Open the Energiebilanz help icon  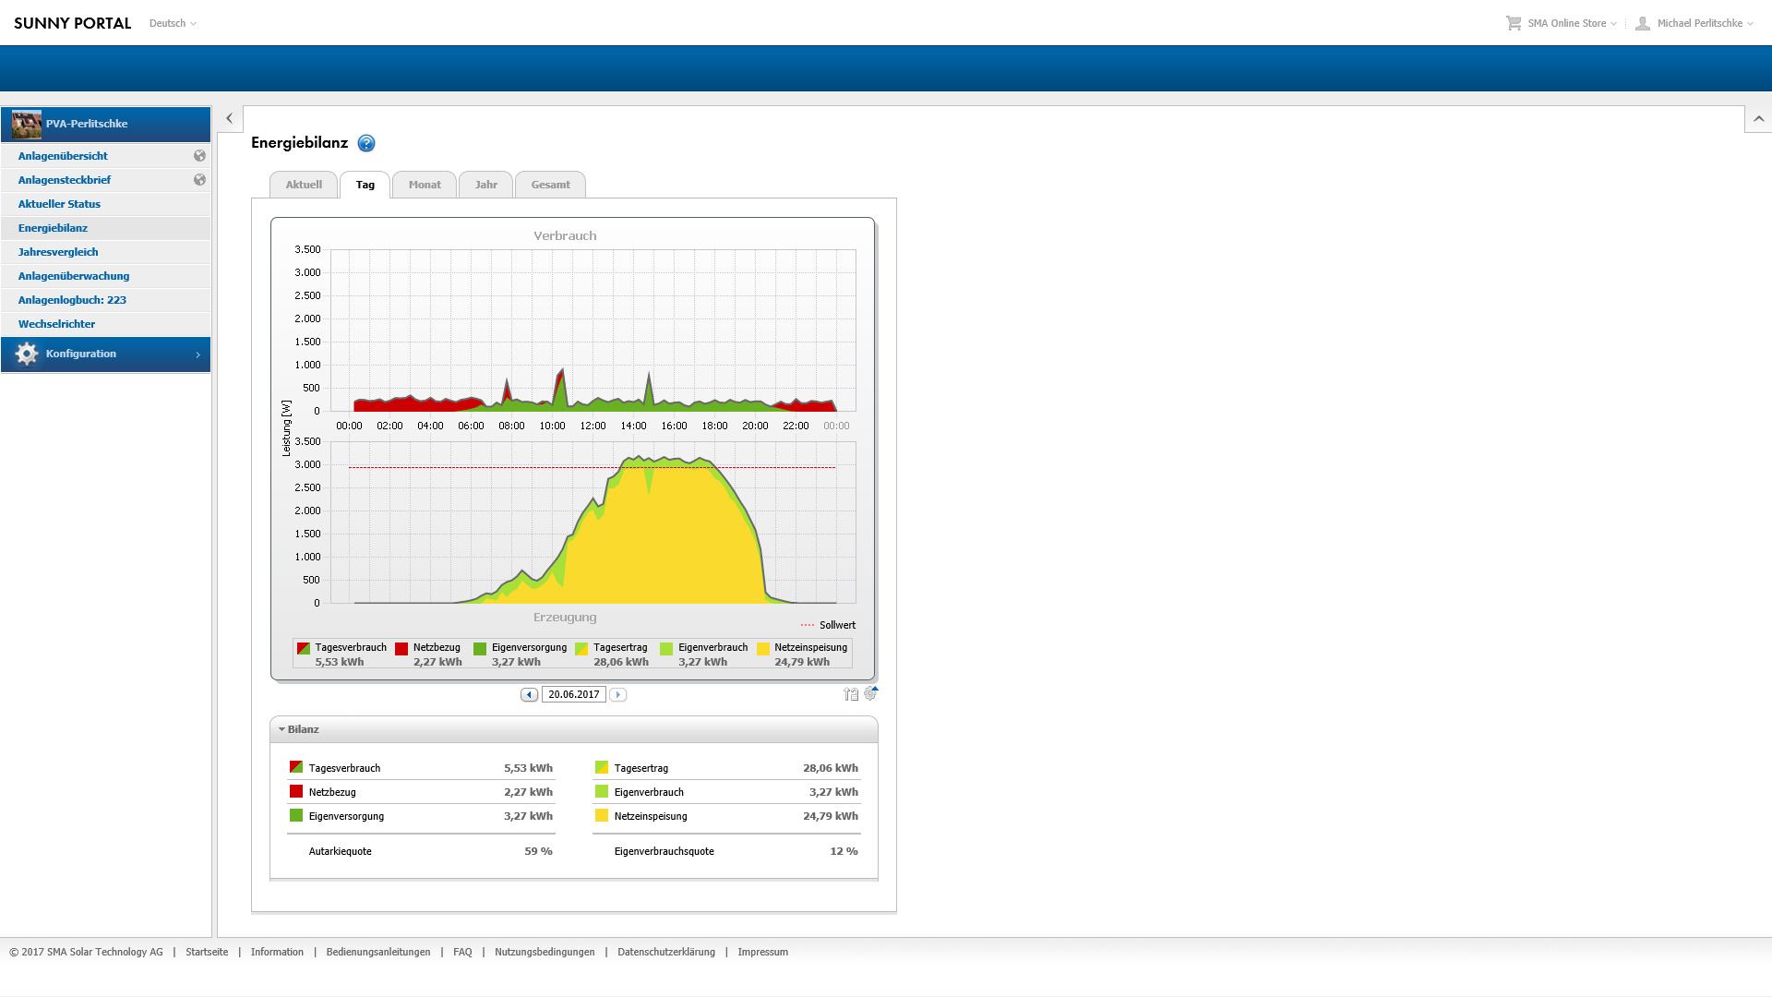(366, 143)
